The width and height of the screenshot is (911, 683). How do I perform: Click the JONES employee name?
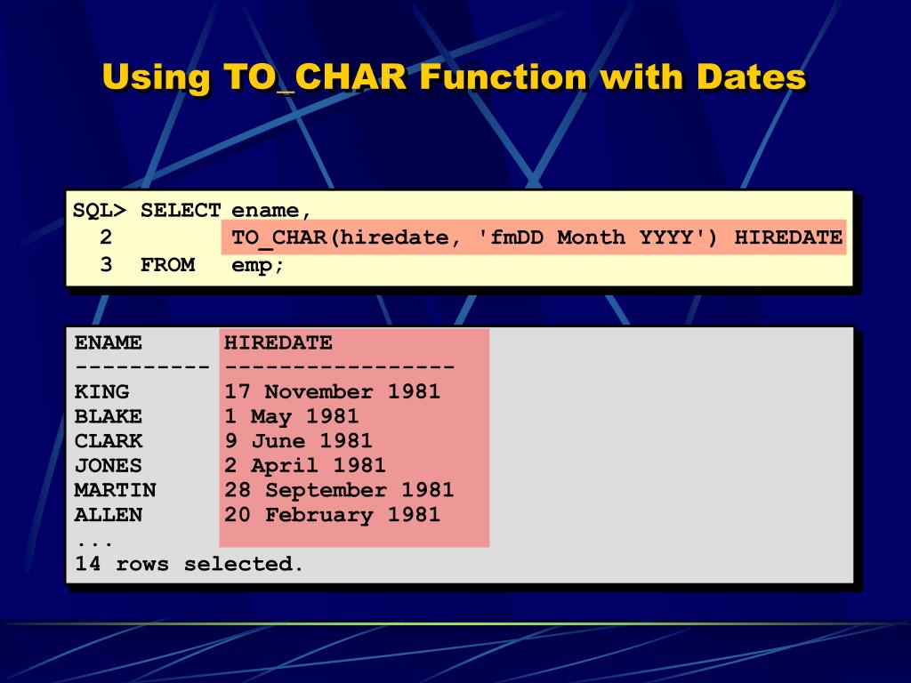[108, 466]
